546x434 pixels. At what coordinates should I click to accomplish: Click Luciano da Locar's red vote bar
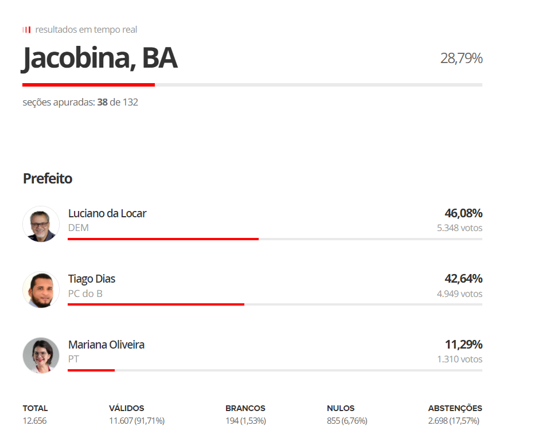(x=163, y=238)
